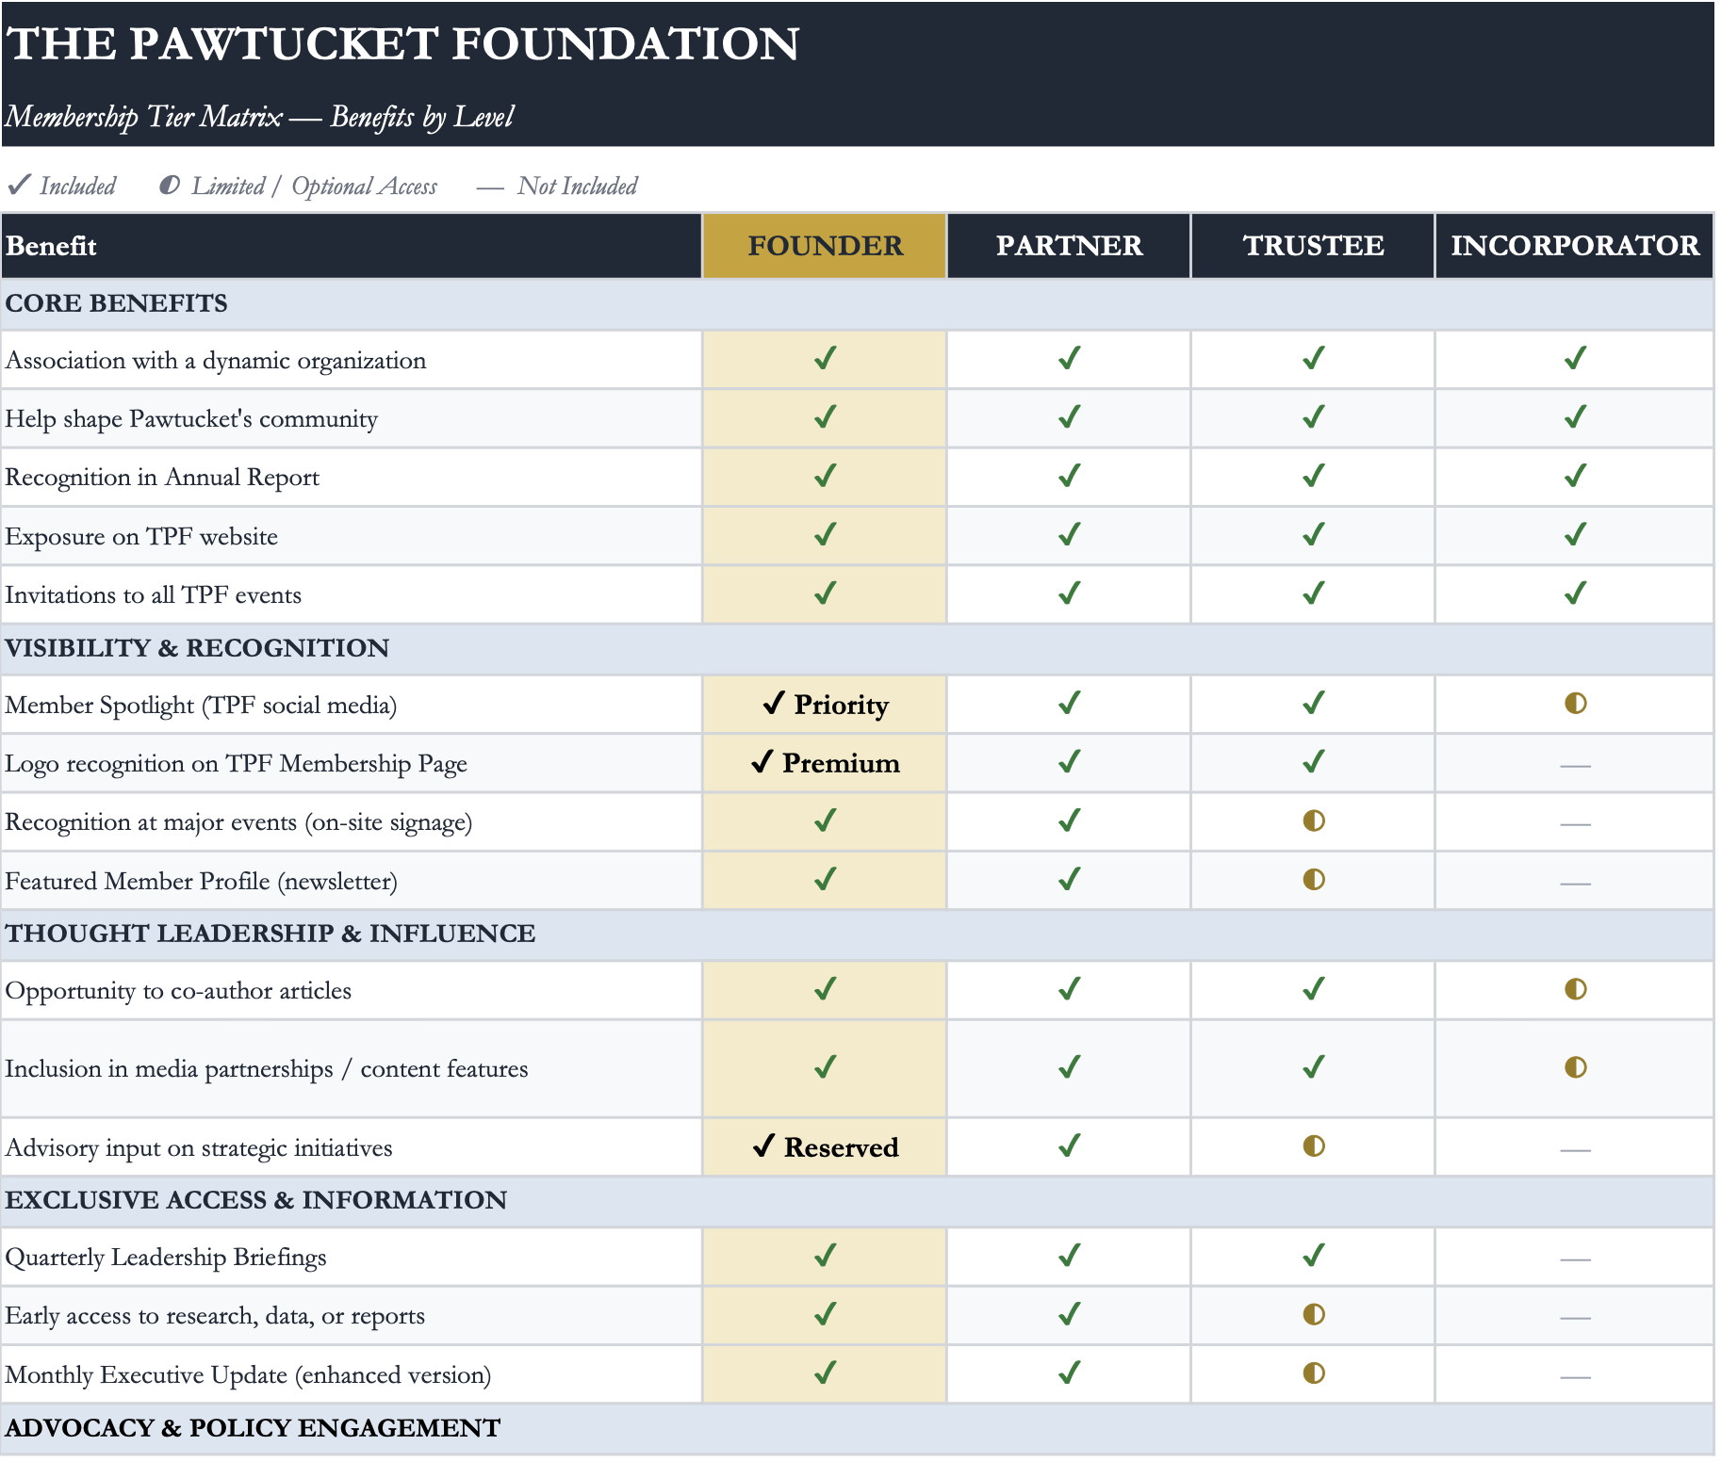This screenshot has width=1721, height=1462.
Task: Click 'Recognition at major events (on-site signage)' label
Action: pos(238,822)
